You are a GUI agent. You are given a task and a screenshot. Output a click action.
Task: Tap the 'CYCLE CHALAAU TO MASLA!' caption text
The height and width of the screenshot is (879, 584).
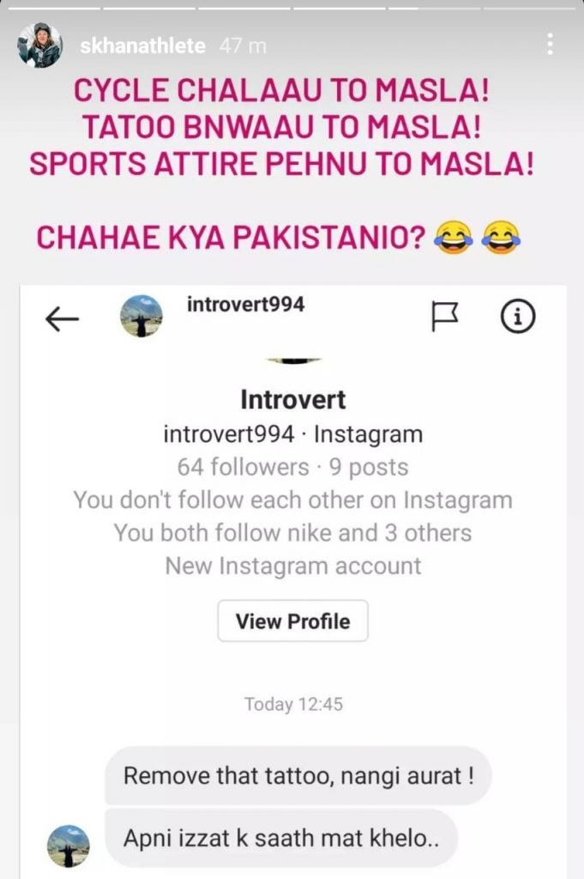281,90
